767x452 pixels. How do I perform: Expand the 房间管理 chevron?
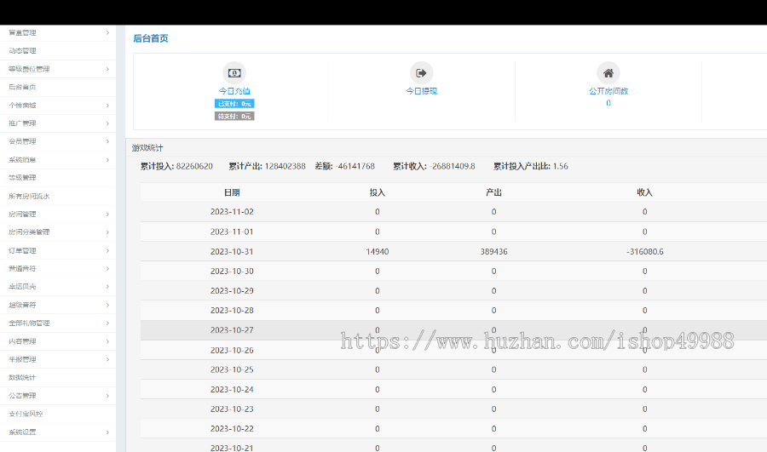click(x=107, y=214)
